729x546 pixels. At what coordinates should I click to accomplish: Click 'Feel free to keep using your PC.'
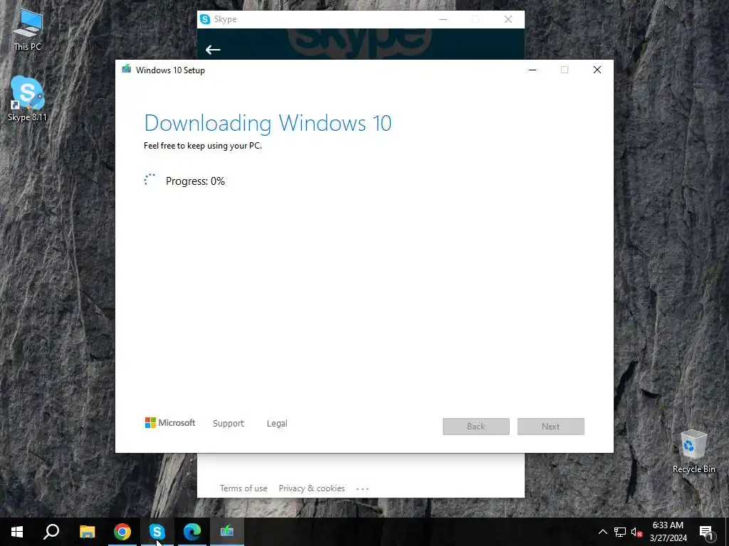tap(203, 146)
